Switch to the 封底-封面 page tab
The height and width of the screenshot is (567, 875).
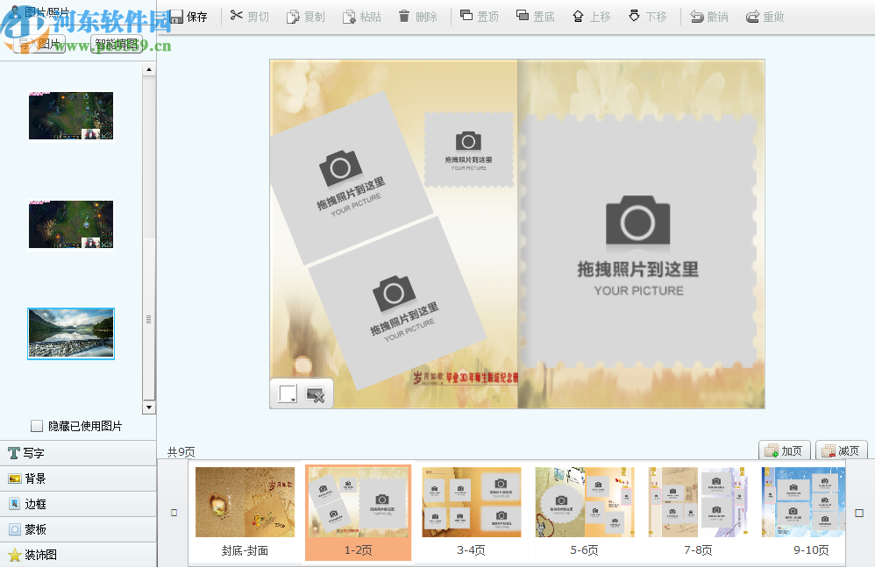(x=244, y=504)
